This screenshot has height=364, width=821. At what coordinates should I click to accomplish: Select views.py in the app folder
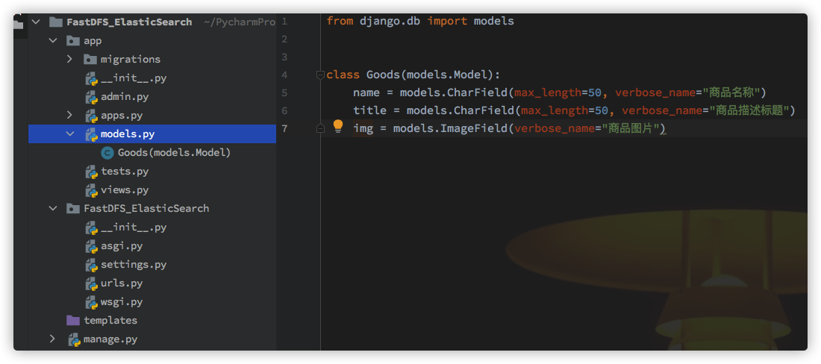coord(125,190)
